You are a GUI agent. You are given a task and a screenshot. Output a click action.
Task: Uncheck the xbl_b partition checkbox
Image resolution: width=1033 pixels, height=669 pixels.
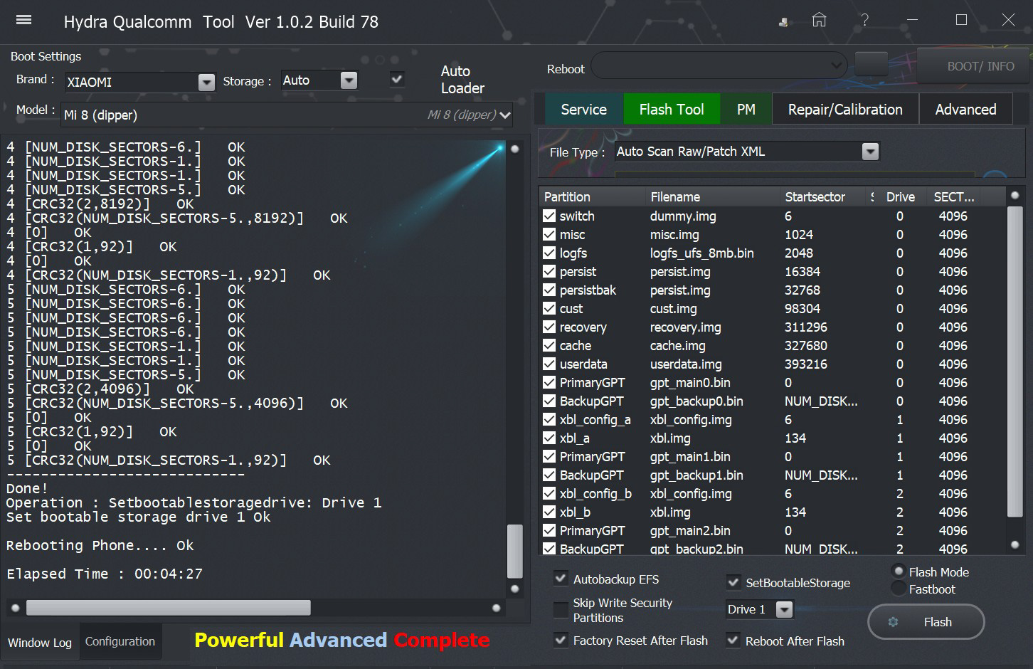click(549, 512)
